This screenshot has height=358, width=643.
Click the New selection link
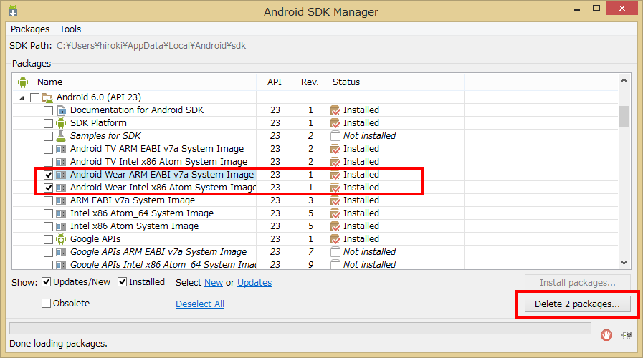pyautogui.click(x=214, y=283)
